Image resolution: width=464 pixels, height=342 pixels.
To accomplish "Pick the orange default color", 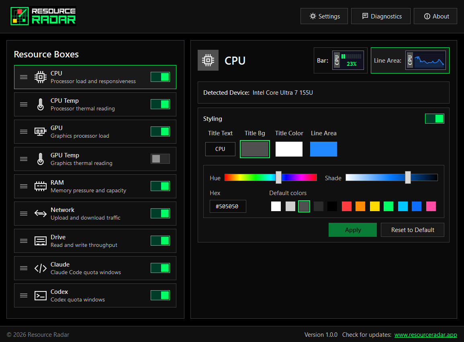I will click(360, 206).
